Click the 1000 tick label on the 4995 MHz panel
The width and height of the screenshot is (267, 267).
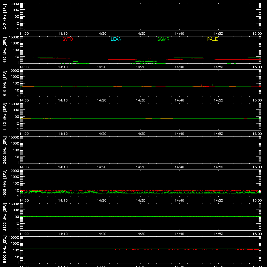click(15, 177)
